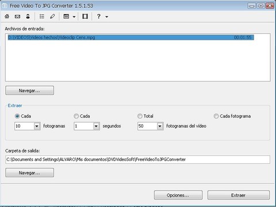276x207 pixels.
Task: Choose the Cada fotograma radio option
Action: [x=216, y=116]
